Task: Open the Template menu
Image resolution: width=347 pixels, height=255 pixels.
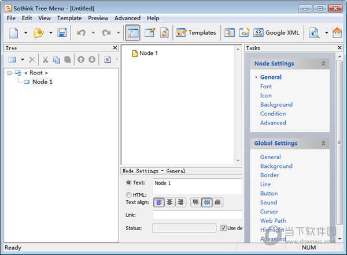Action: pos(69,18)
